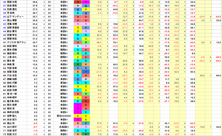Select the green 'd' cell in row 50
Image resolution: width=222 pixels, height=136 pixels.
(78, 53)
